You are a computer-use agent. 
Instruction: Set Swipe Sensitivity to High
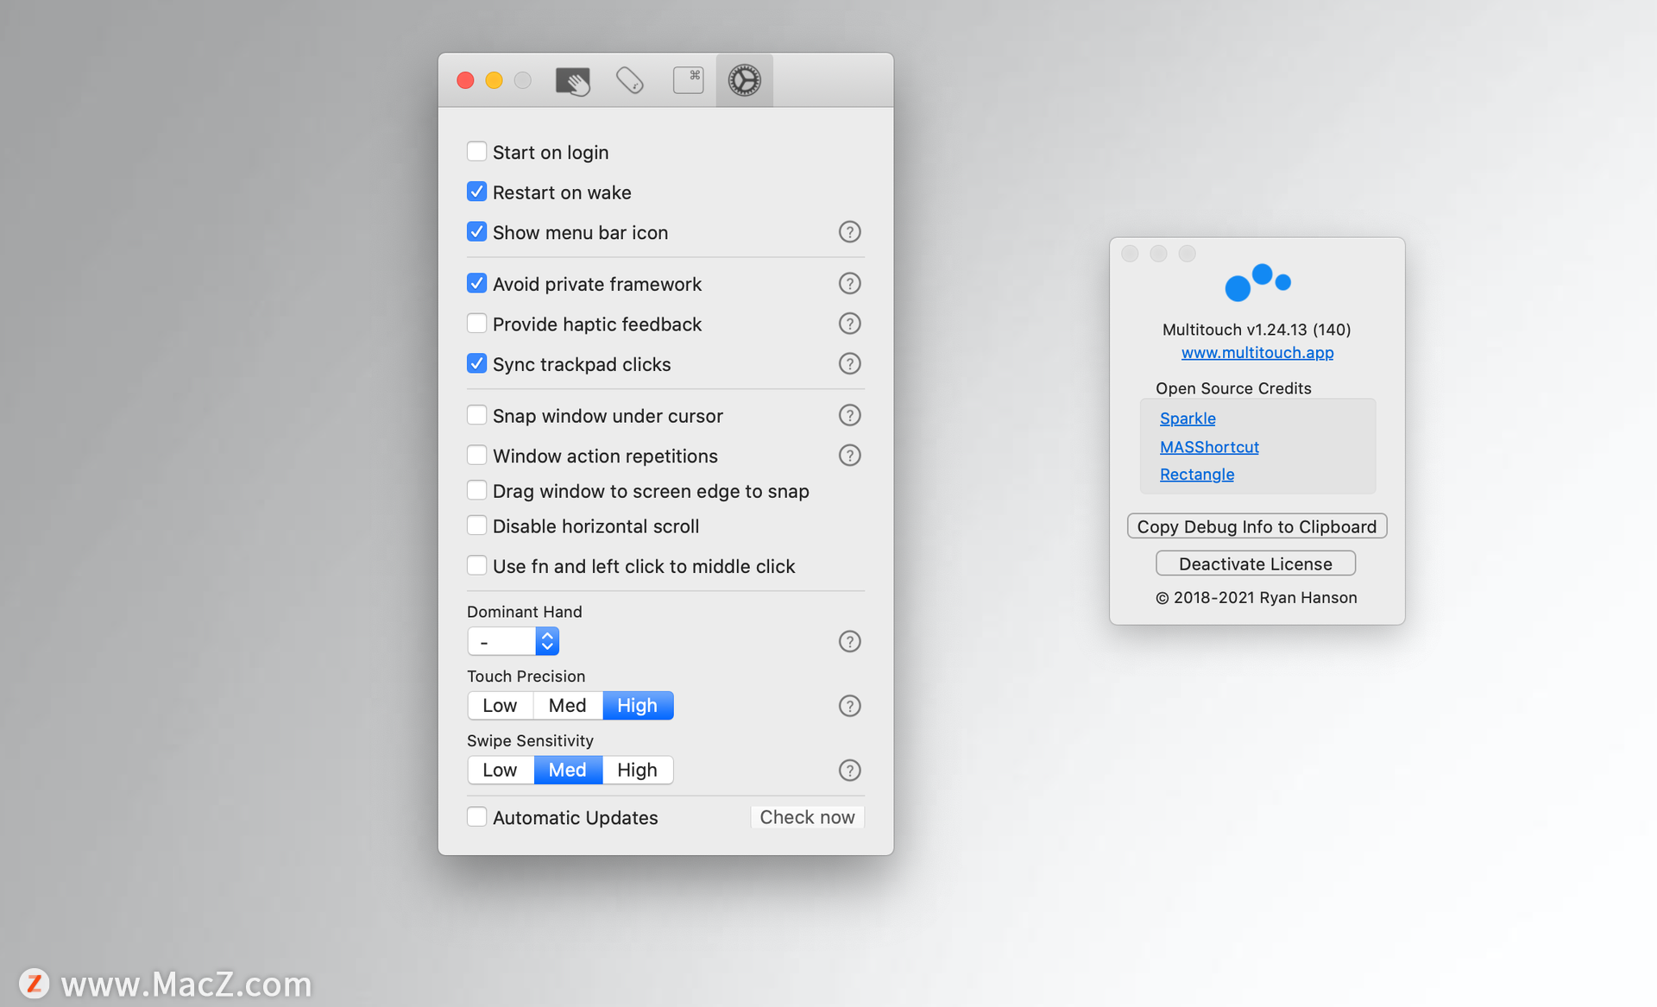(638, 770)
